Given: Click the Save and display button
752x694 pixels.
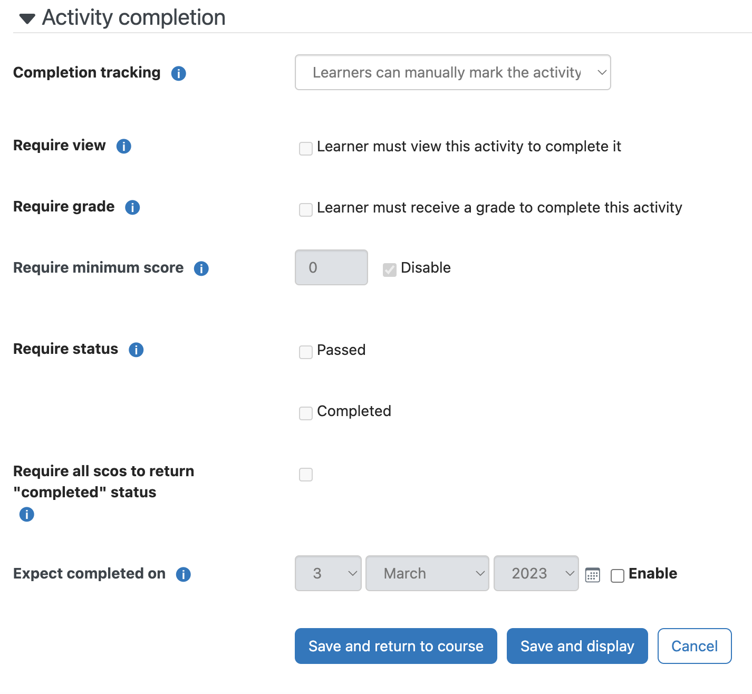Looking at the screenshot, I should pos(577,646).
